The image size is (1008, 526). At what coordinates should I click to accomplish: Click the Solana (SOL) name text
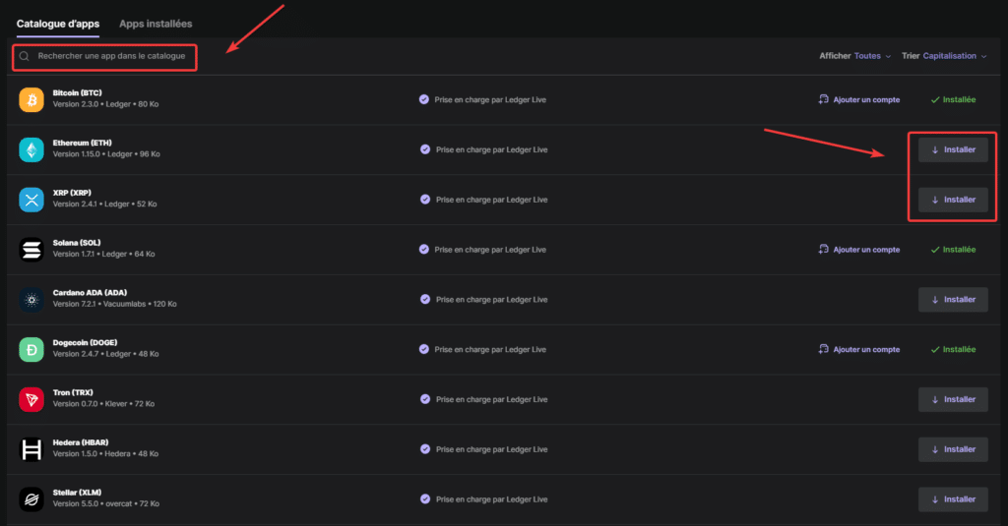(77, 243)
